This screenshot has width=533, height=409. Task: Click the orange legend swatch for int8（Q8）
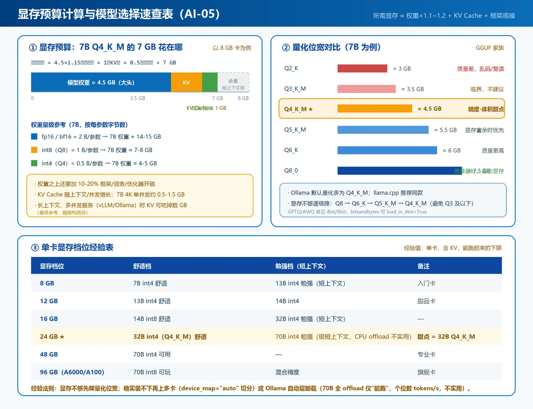(34, 150)
